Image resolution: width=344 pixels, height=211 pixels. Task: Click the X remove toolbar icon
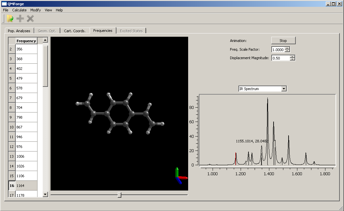click(x=30, y=19)
